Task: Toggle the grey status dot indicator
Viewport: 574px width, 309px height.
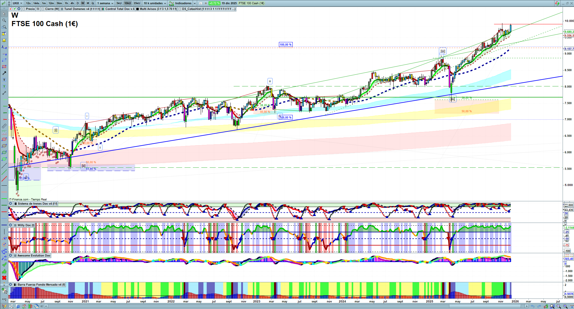Action: pos(206,3)
